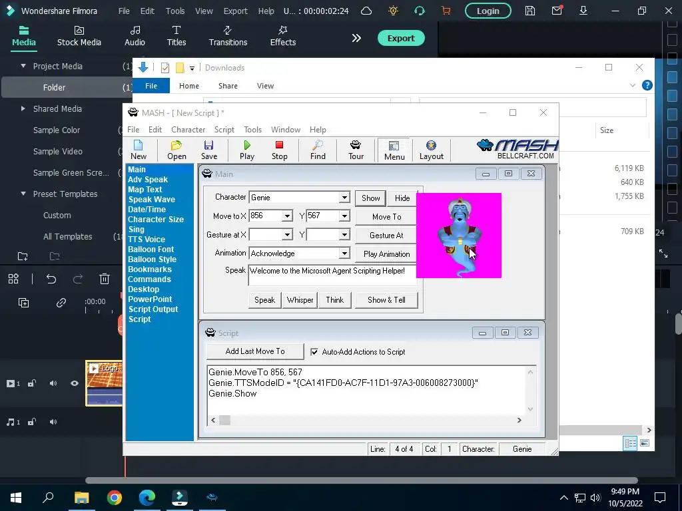Click Filmora timeline horizontal scrollbar

click(361, 480)
